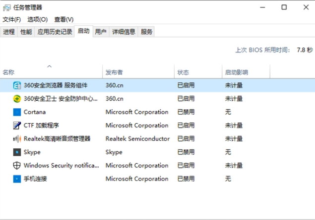Open the 查看(V) menu

click(63, 19)
